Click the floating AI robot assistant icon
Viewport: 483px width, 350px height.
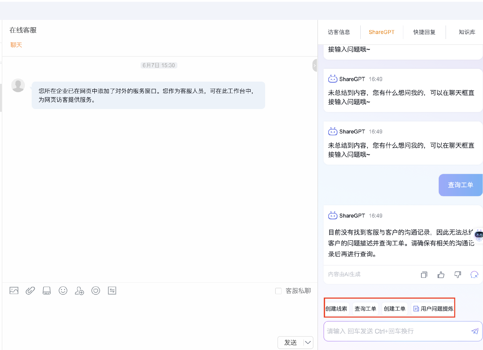click(478, 235)
